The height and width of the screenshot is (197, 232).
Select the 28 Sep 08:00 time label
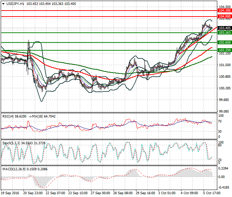(x=123, y=193)
